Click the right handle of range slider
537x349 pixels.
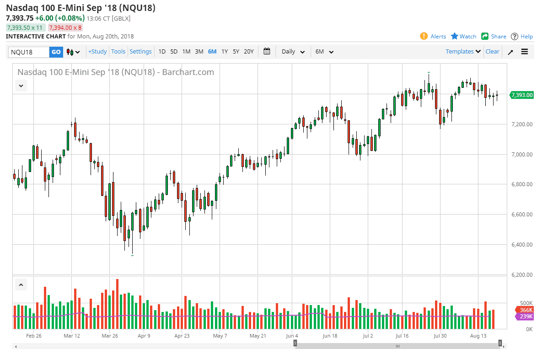[x=500, y=343]
